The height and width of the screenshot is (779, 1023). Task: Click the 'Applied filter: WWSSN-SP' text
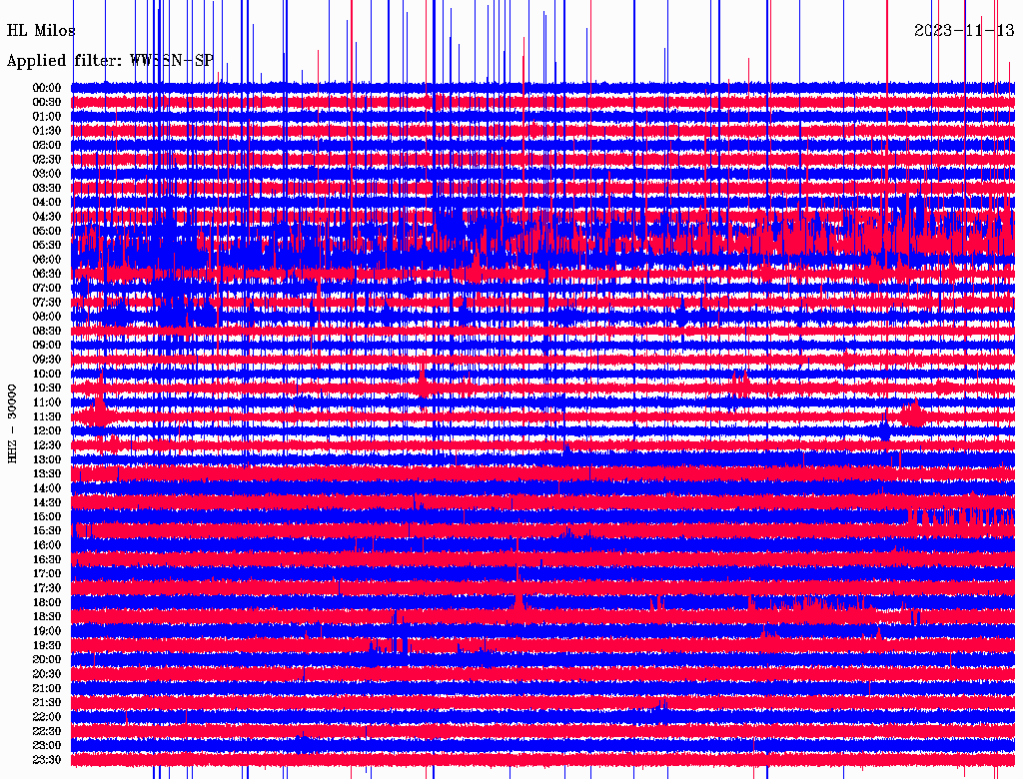point(110,61)
